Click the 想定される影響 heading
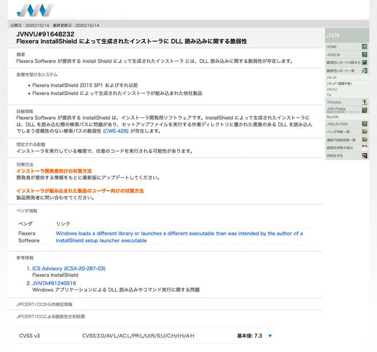Image resolution: width=377 pixels, height=352 pixels. click(31, 144)
